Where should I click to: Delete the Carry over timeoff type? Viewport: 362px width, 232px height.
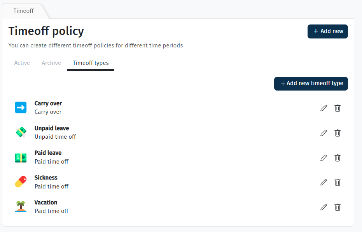pyautogui.click(x=337, y=108)
